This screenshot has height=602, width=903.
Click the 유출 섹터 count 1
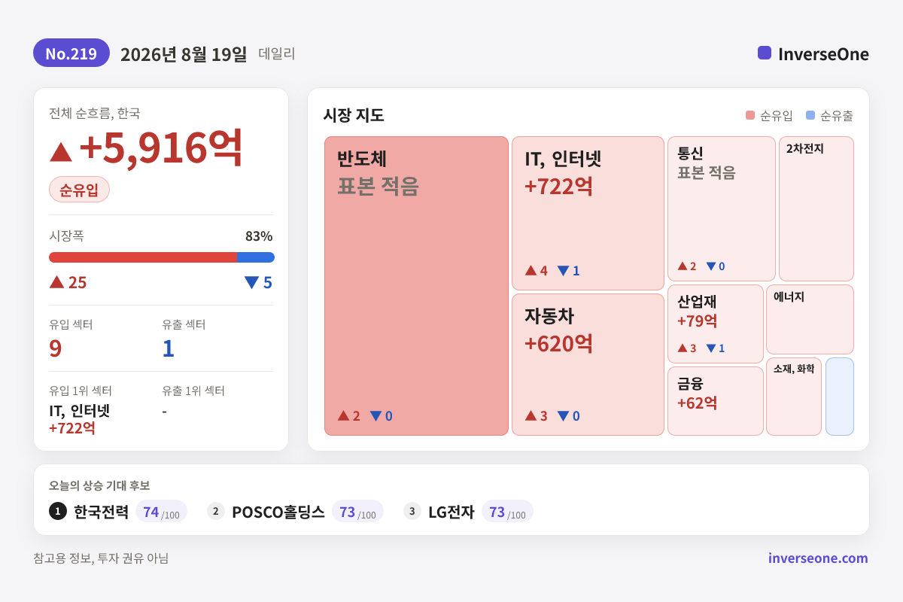pyautogui.click(x=168, y=348)
